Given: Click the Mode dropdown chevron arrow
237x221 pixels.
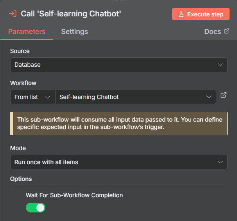Looking at the screenshot, I should [x=221, y=162].
